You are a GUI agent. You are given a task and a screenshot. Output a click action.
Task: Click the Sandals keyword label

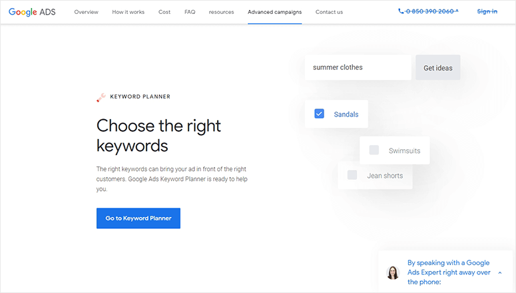(346, 115)
